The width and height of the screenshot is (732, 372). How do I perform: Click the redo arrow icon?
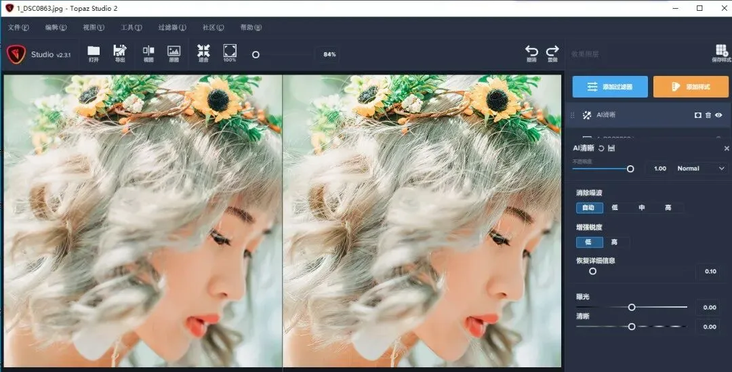pyautogui.click(x=552, y=51)
